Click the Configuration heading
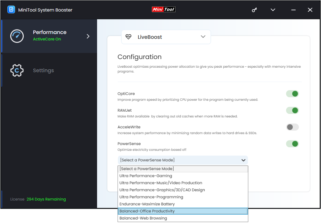The width and height of the screenshot is (321, 223). 139,57
